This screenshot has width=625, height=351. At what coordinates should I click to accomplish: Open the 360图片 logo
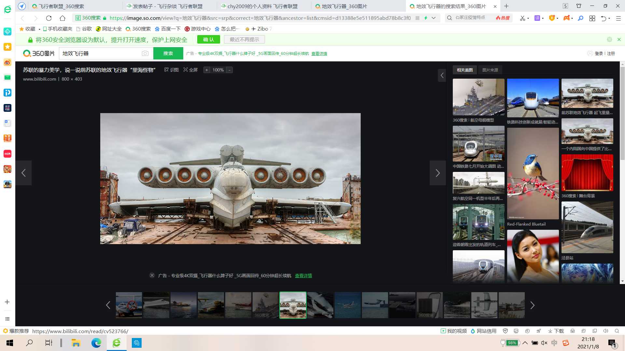(x=39, y=53)
